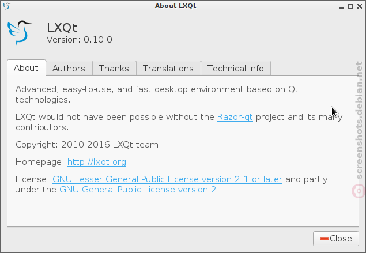Open the Thanks tab

tap(114, 69)
